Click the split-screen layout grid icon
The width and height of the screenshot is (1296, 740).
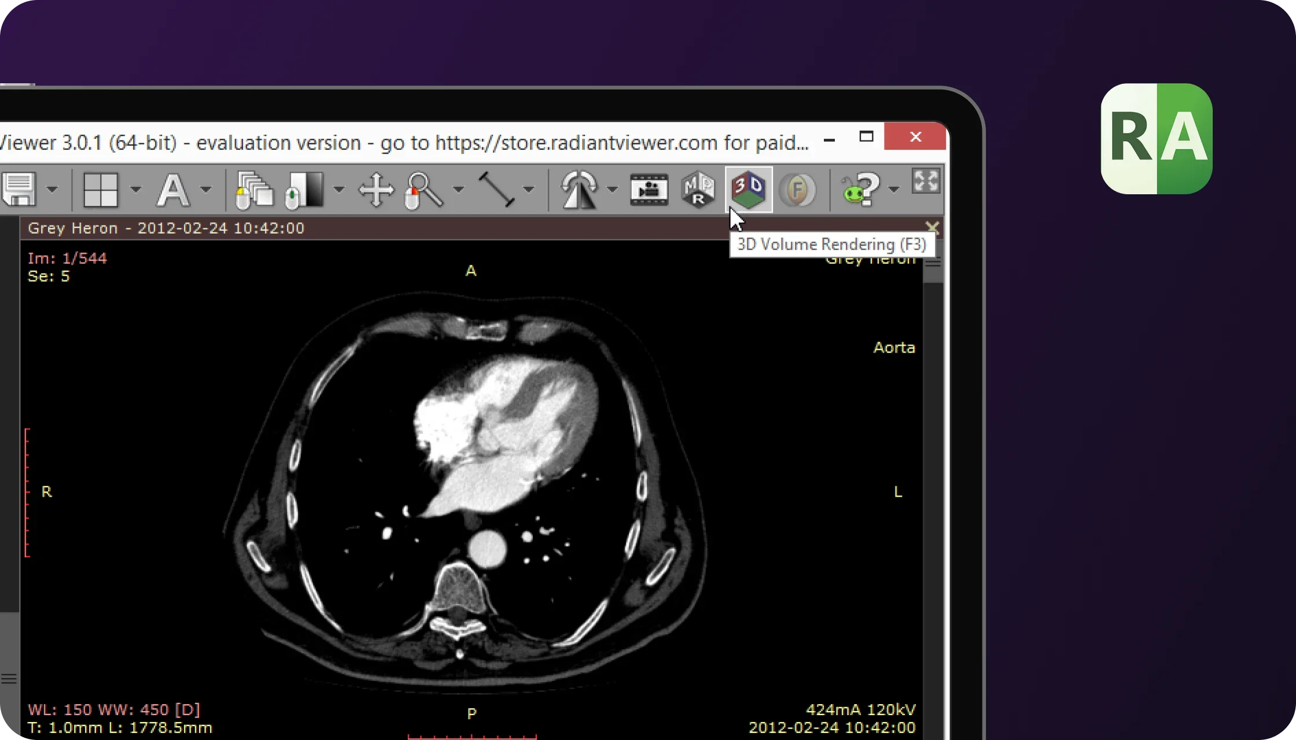point(101,189)
